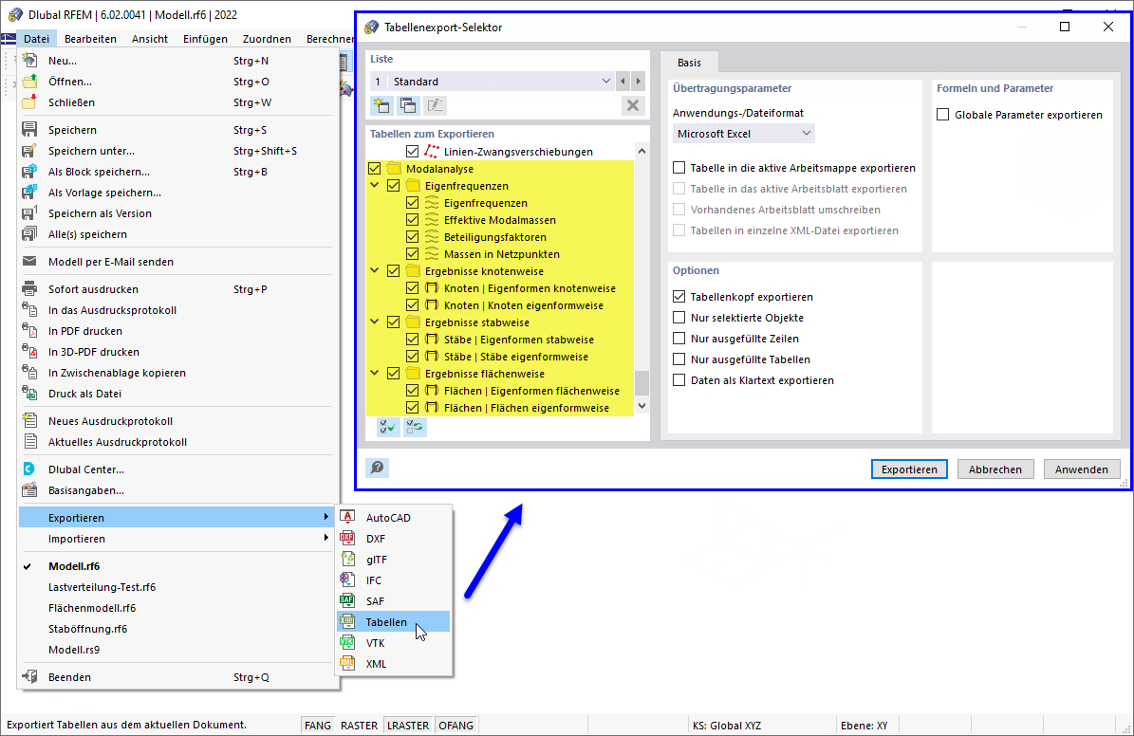This screenshot has width=1134, height=736.
Task: Click the table list scroll-up arrow
Action: [641, 151]
